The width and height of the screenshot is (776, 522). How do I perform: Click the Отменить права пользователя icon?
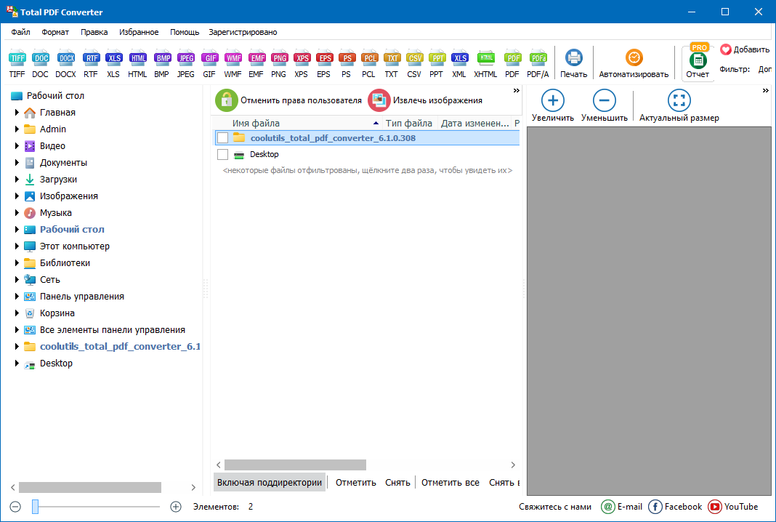225,100
